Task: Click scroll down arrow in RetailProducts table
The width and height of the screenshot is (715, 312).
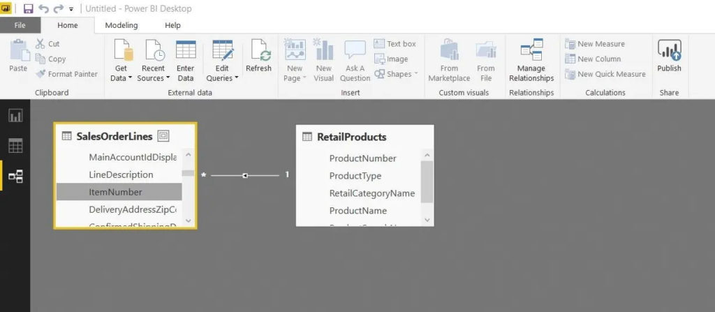Action: click(427, 220)
